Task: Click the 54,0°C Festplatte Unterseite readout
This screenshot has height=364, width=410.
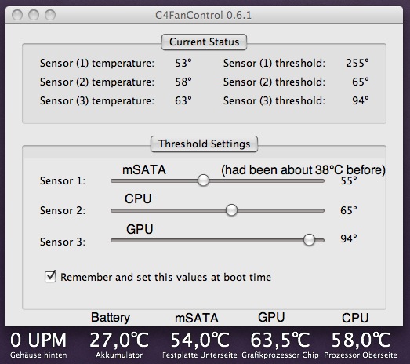Action: [x=200, y=344]
